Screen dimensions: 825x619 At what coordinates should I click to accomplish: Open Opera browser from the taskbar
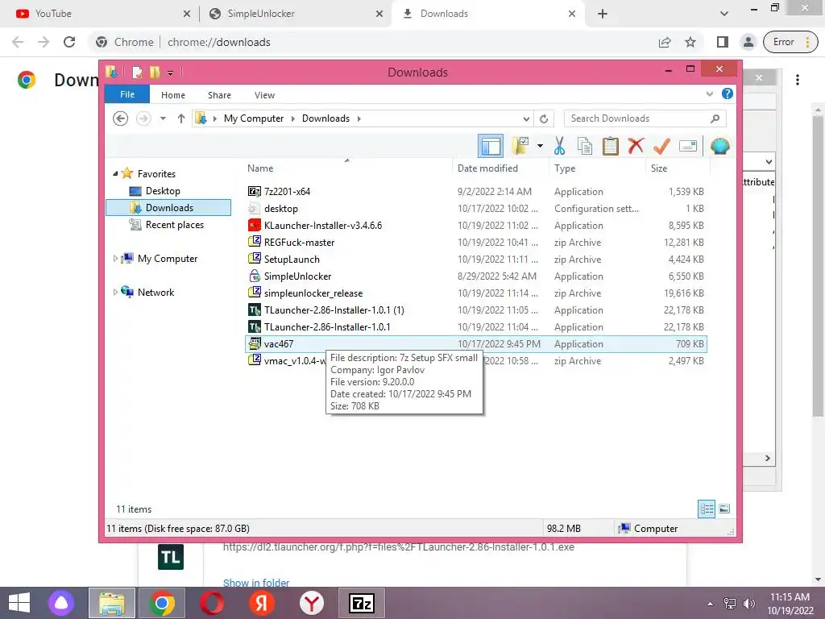point(212,603)
